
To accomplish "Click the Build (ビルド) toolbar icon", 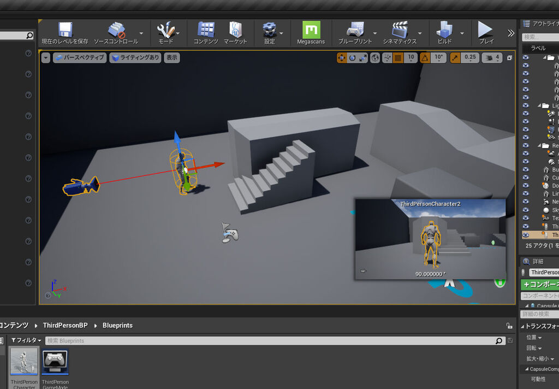I will pyautogui.click(x=444, y=30).
